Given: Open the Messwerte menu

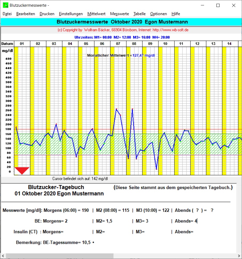Looking at the screenshot, I should click(x=119, y=14).
